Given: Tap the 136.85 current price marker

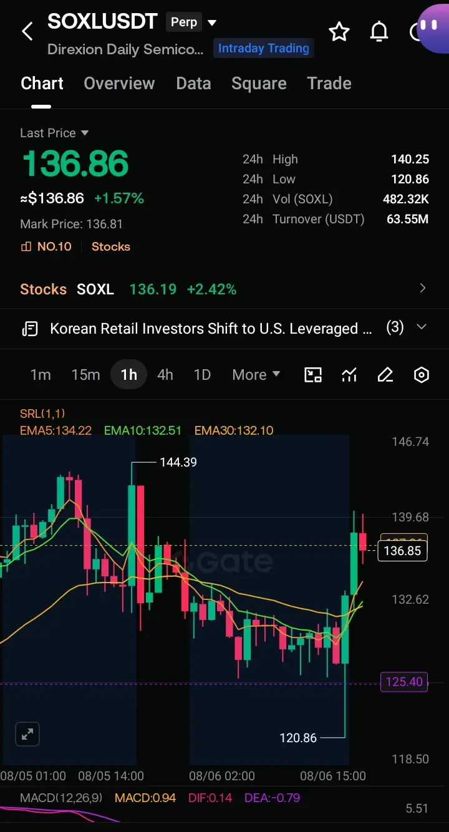Looking at the screenshot, I should [x=403, y=551].
